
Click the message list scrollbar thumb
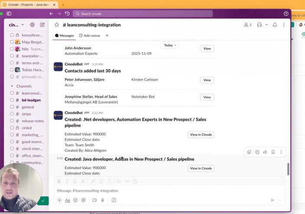click(x=288, y=169)
